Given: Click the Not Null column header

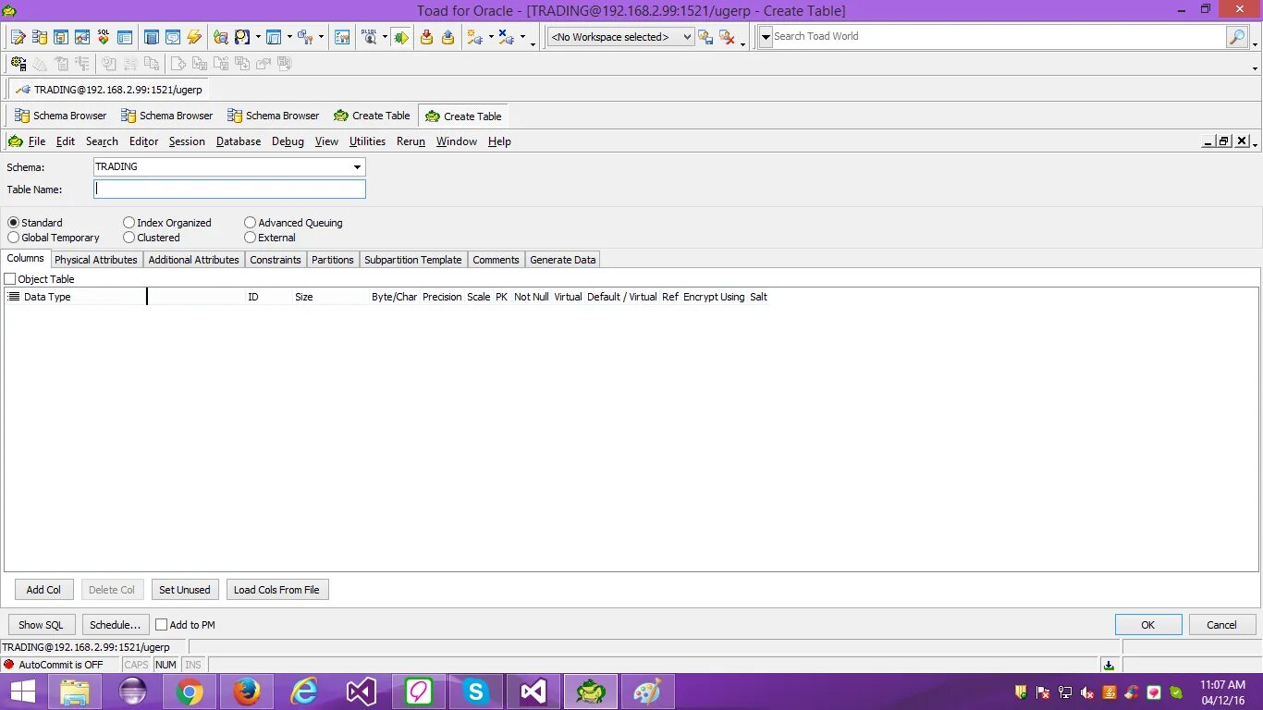Looking at the screenshot, I should pyautogui.click(x=532, y=297).
